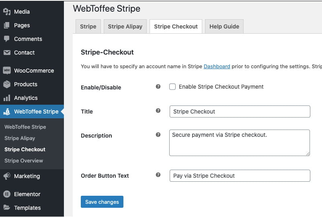Focus the Title input field

pos(240,112)
